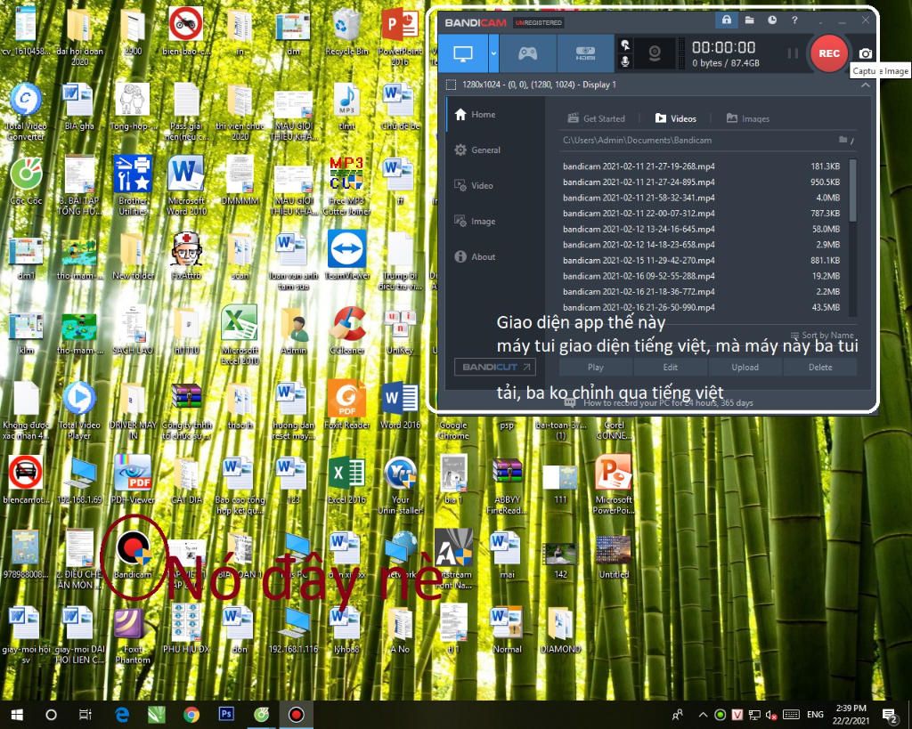Toggle the webcam overlay icon
This screenshot has height=729, width=912.
(x=655, y=53)
